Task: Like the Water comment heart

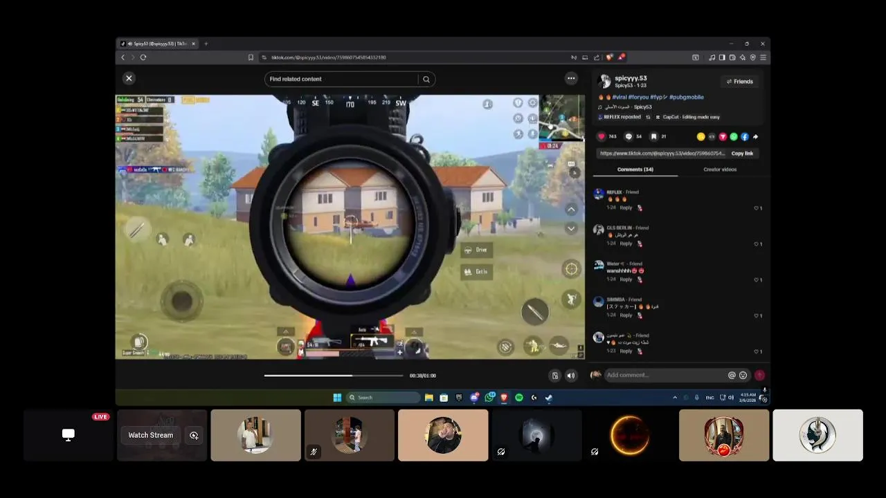Action: pos(756,280)
